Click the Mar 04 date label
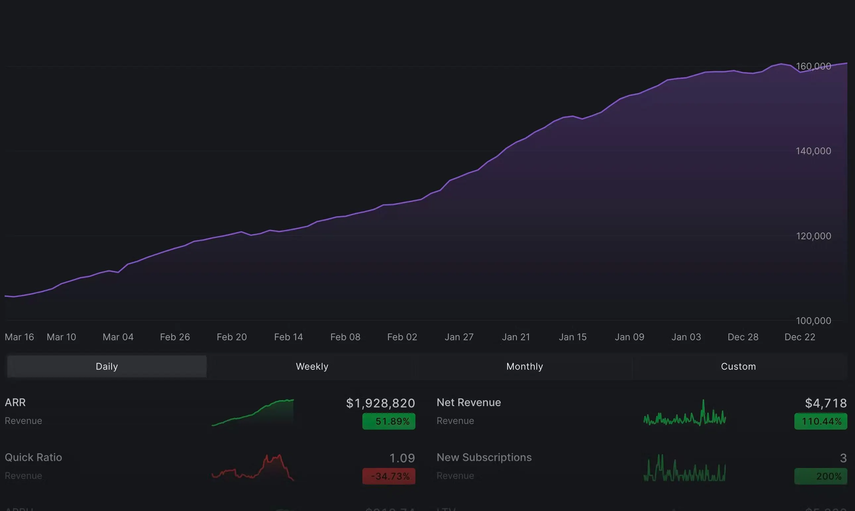Viewport: 855px width, 511px height. click(x=118, y=337)
